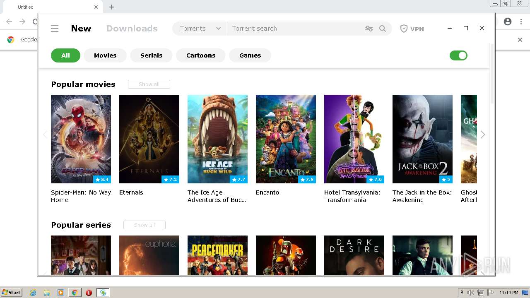This screenshot has width=530, height=298.
Task: Open Windows Start menu
Action: (x=11, y=293)
